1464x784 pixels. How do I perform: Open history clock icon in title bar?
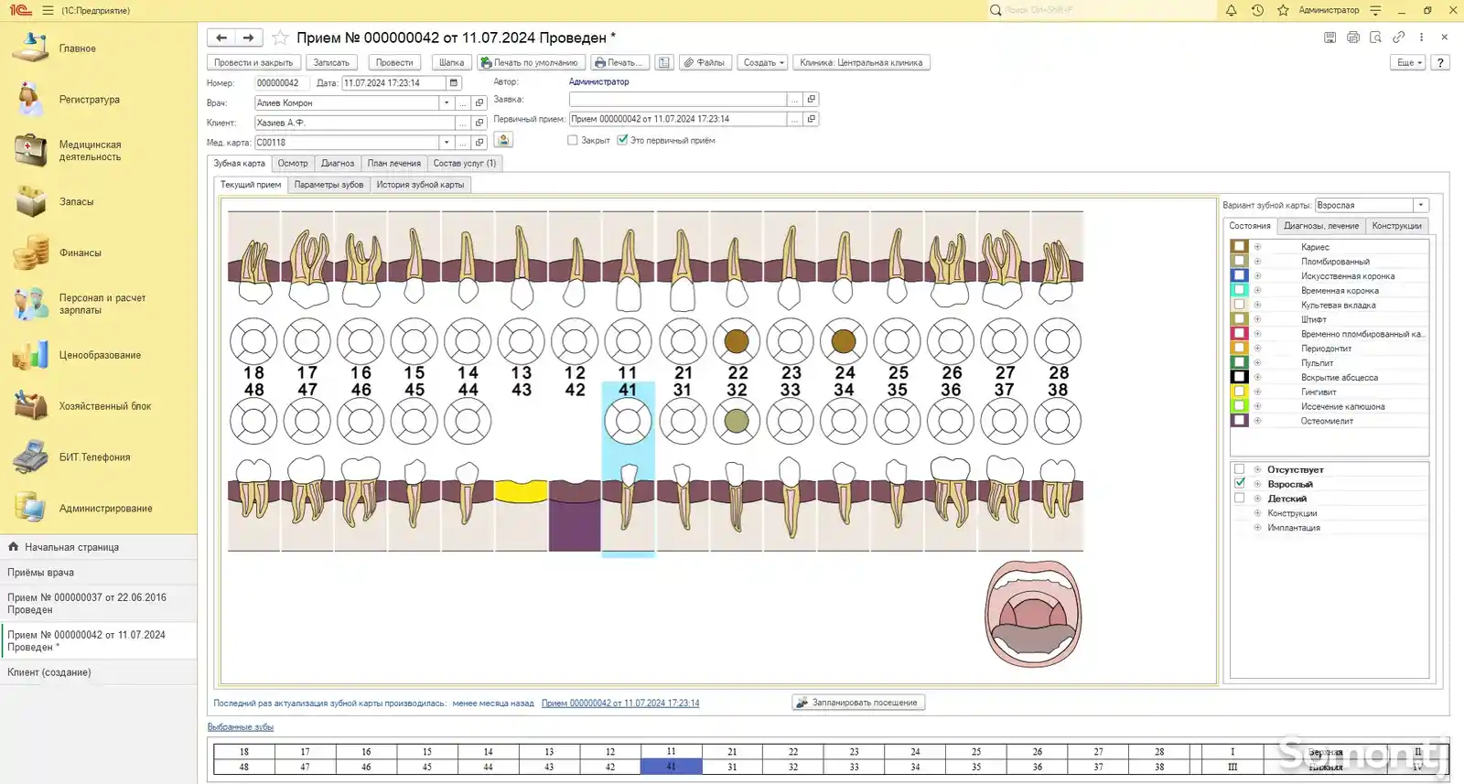click(1257, 10)
